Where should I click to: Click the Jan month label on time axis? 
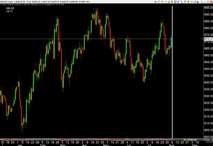tap(20, 145)
